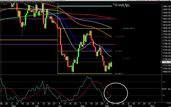Click the 31 date axis label
171x107 pixels.
(x=149, y=104)
